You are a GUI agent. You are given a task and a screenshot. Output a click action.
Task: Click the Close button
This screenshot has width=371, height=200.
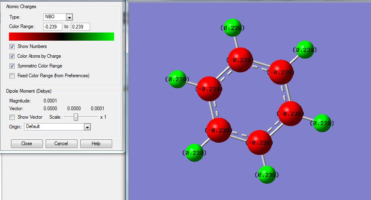tap(27, 143)
